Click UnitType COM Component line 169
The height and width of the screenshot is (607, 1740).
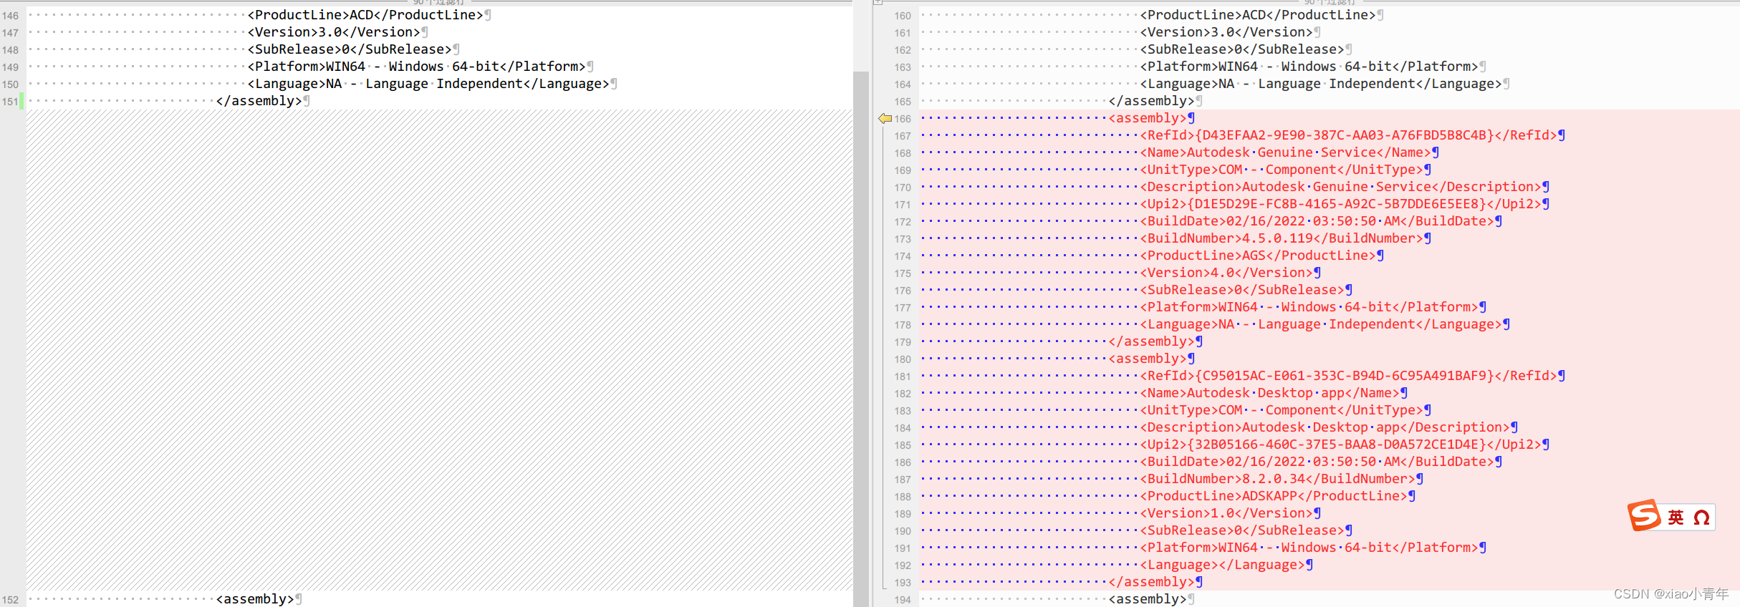pyautogui.click(x=1282, y=170)
